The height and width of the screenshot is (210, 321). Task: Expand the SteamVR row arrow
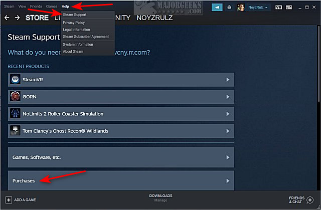228,80
